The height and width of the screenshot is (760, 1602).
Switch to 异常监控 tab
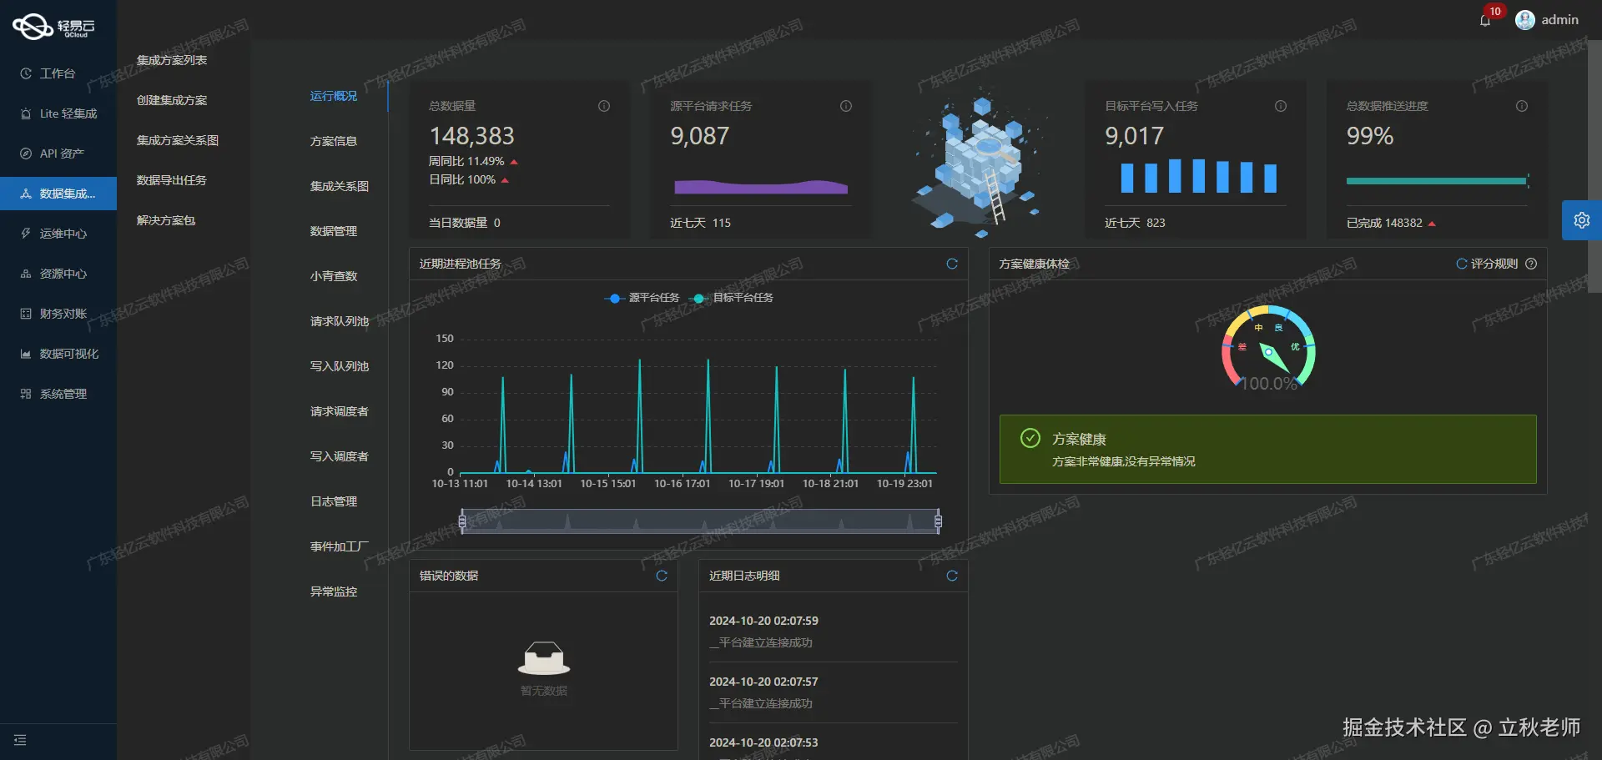click(x=334, y=591)
